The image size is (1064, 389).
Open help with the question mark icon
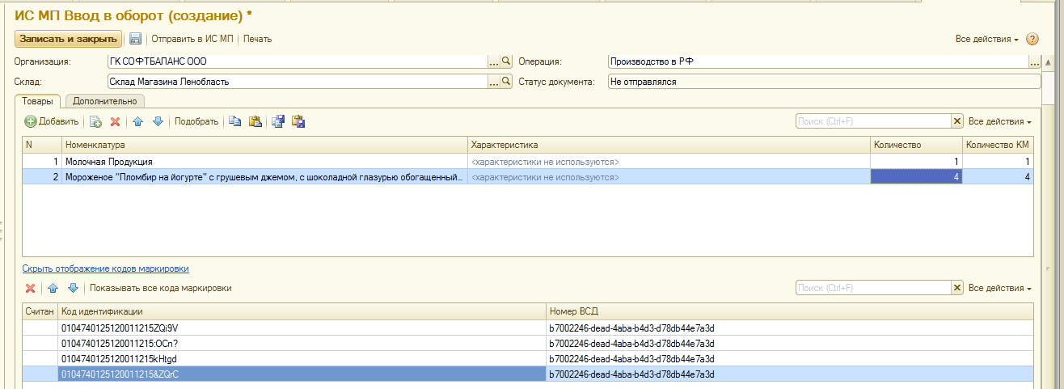pyautogui.click(x=1032, y=39)
